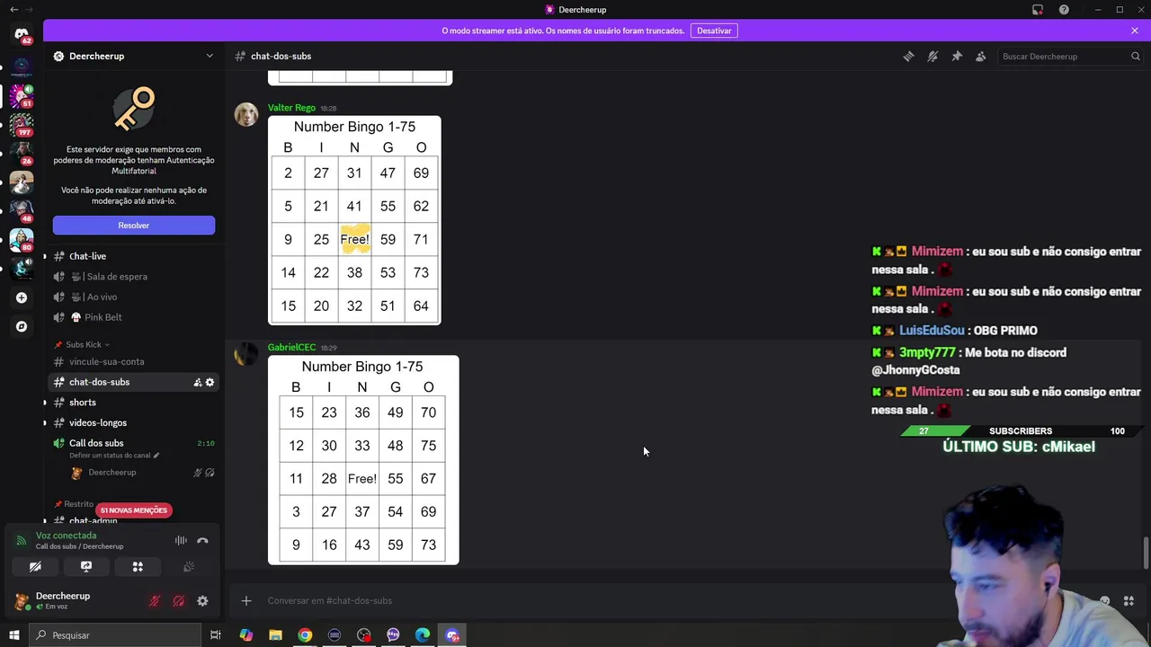Click the Resolver button
The width and height of the screenshot is (1151, 647).
click(134, 226)
